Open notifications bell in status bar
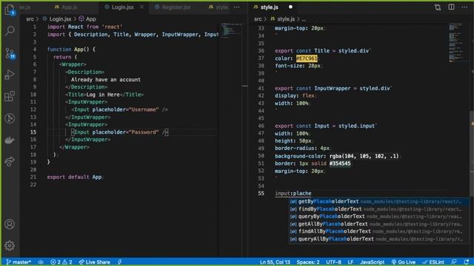 (x=467, y=262)
